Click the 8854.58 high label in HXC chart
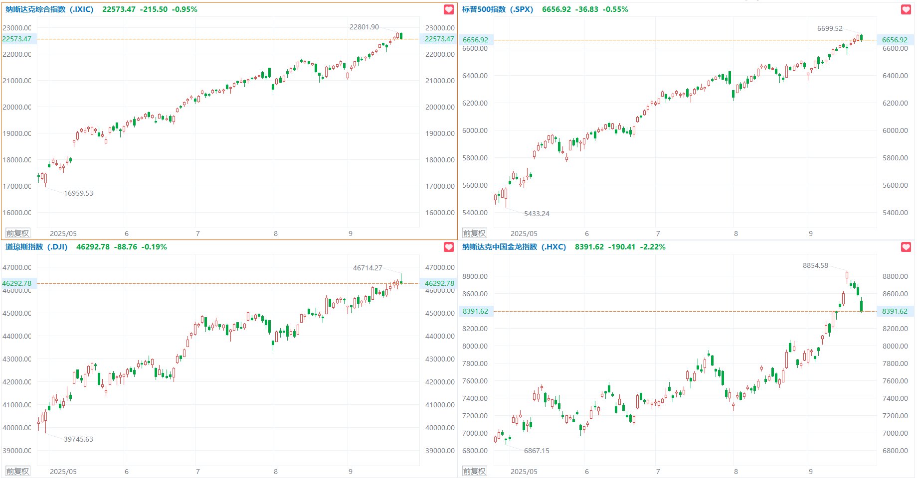The width and height of the screenshot is (917, 480). tap(815, 265)
